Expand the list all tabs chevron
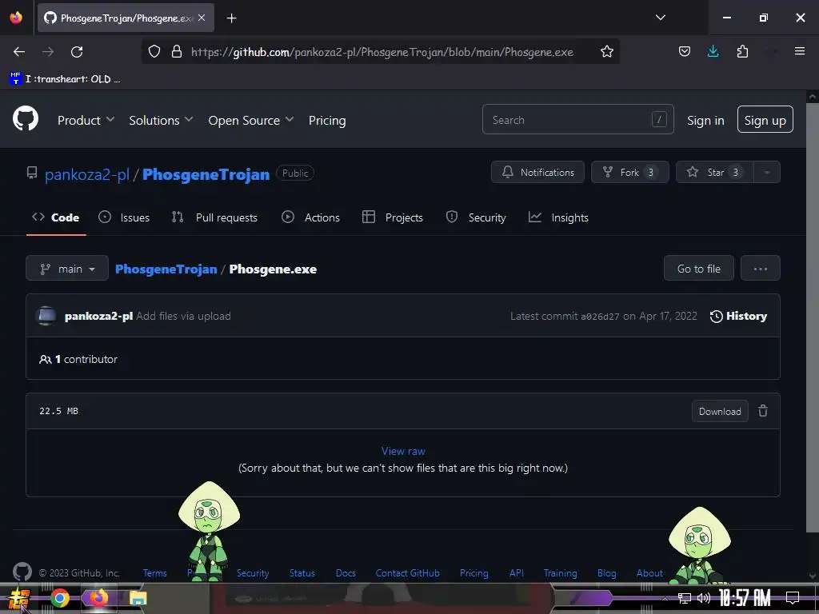 point(660,18)
